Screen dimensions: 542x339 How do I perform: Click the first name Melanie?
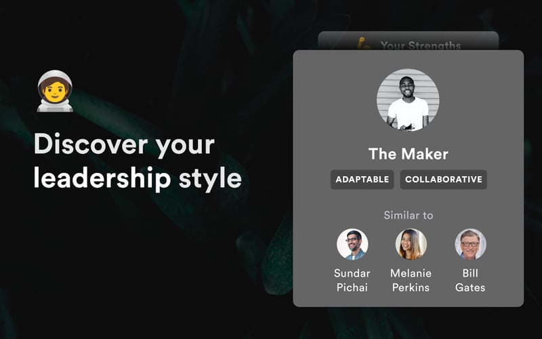point(411,273)
